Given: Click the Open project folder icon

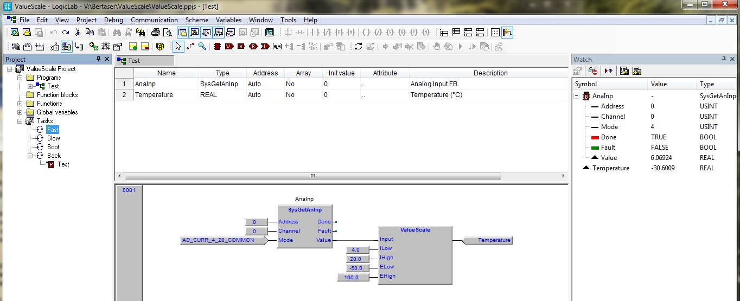Looking at the screenshot, I should [27, 33].
